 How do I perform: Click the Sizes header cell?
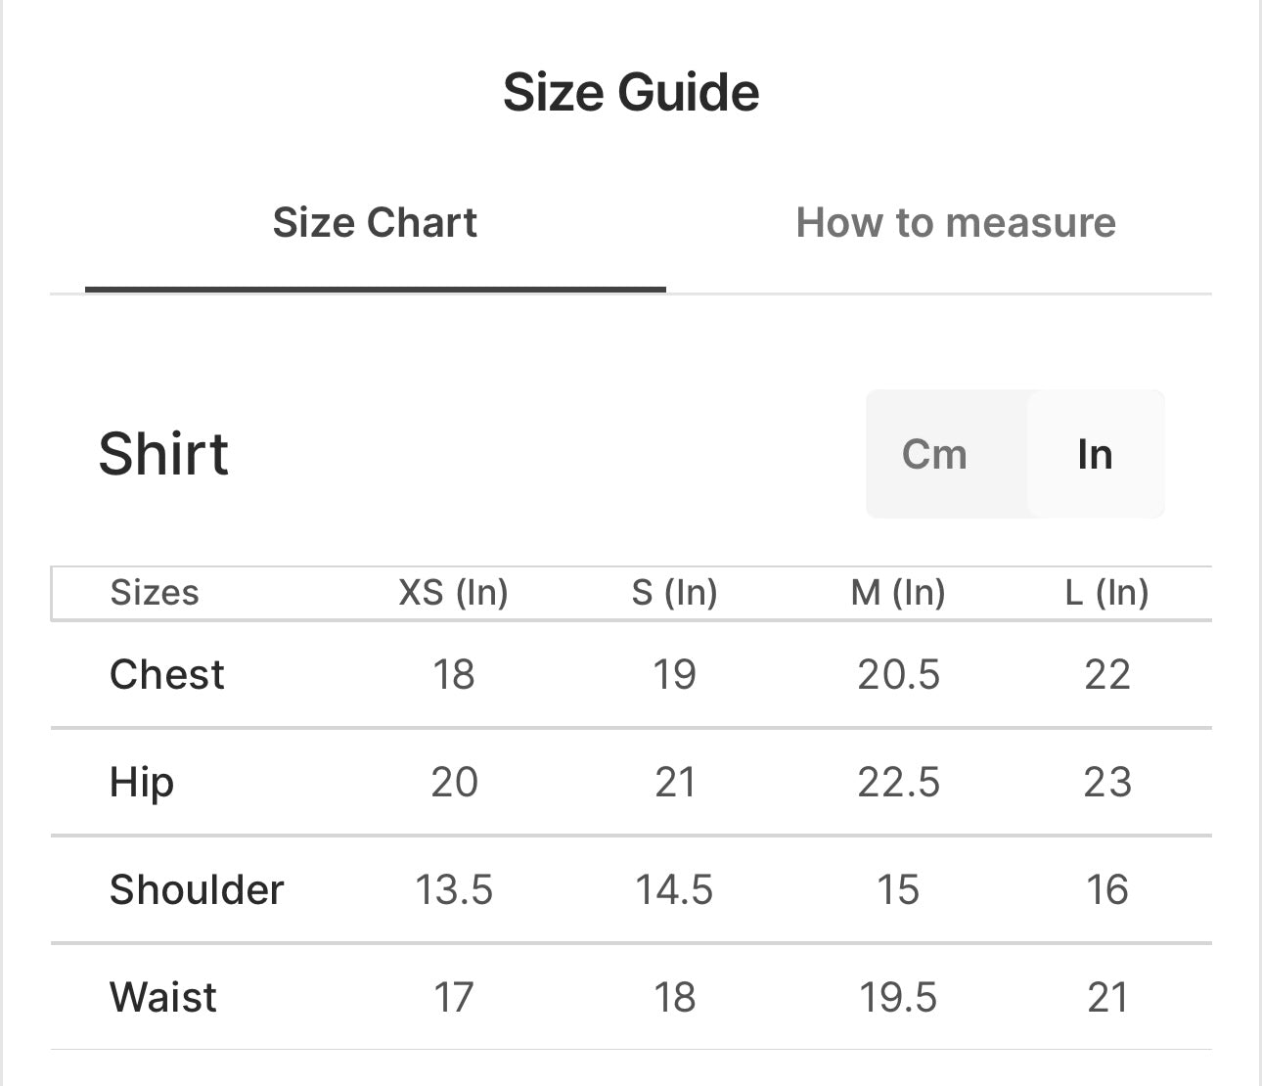click(x=155, y=593)
